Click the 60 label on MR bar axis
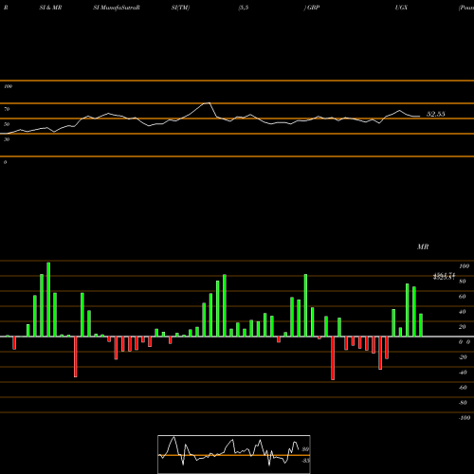Screen dimensions: 474x474 tap(463, 297)
